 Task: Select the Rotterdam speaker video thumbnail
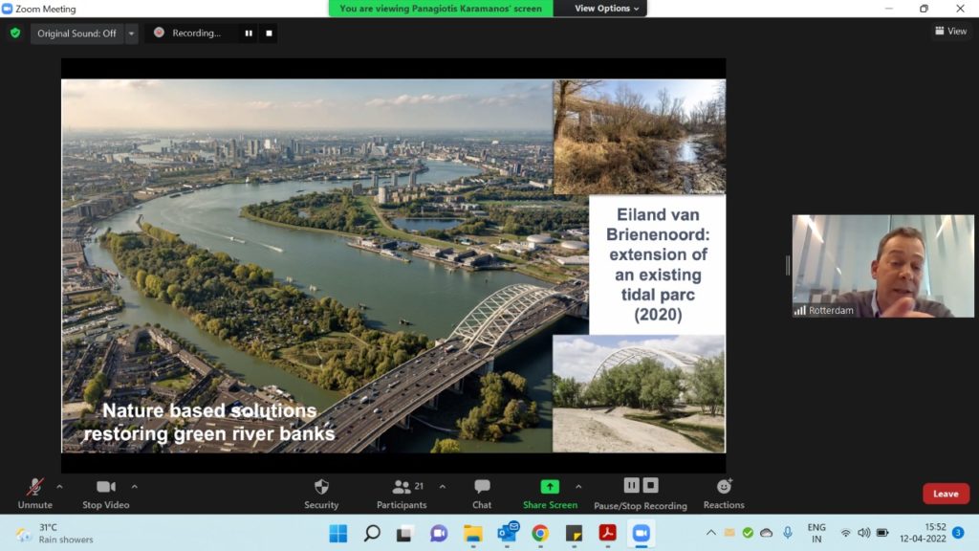coord(882,266)
